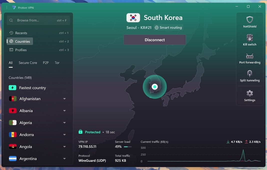Image resolution: width=267 pixels, height=170 pixels.
Task: Click the Seoul - KR#21 server label
Action: pos(139,27)
